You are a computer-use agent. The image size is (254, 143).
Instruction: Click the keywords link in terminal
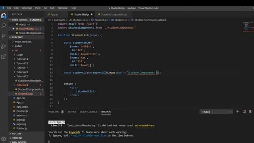75,132
